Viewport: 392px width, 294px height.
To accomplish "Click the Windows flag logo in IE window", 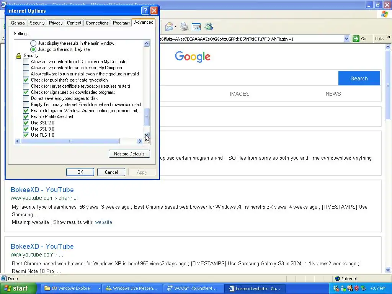I will 385,14.
